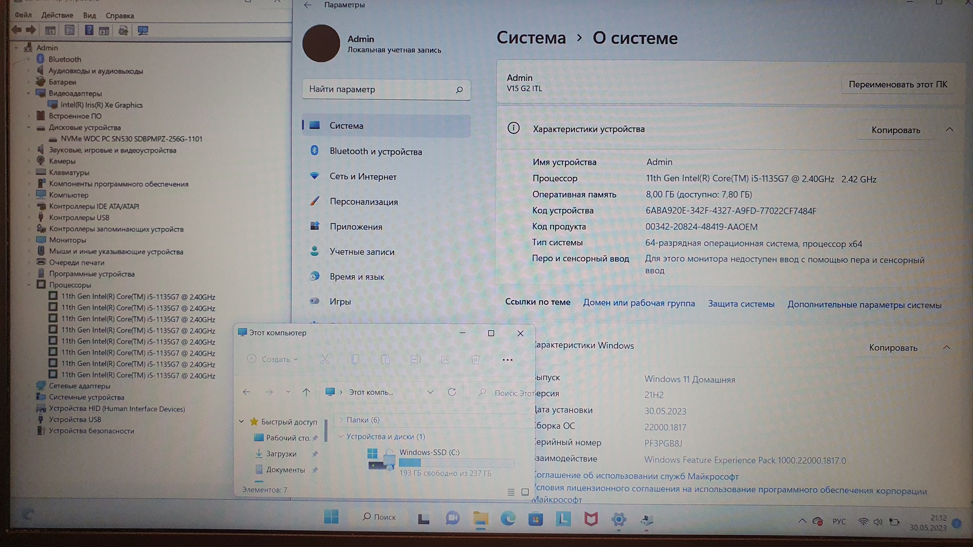Click the Найти параметр search field
The height and width of the screenshot is (547, 973).
pos(380,89)
